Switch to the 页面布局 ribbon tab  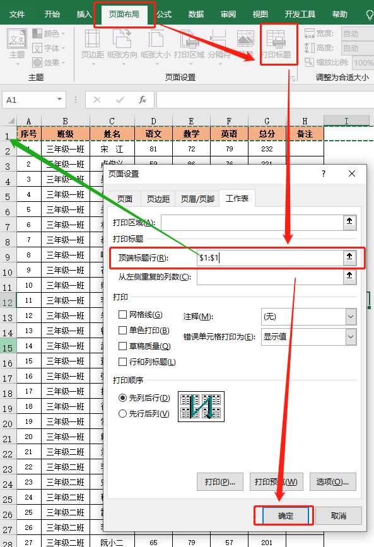pos(124,15)
